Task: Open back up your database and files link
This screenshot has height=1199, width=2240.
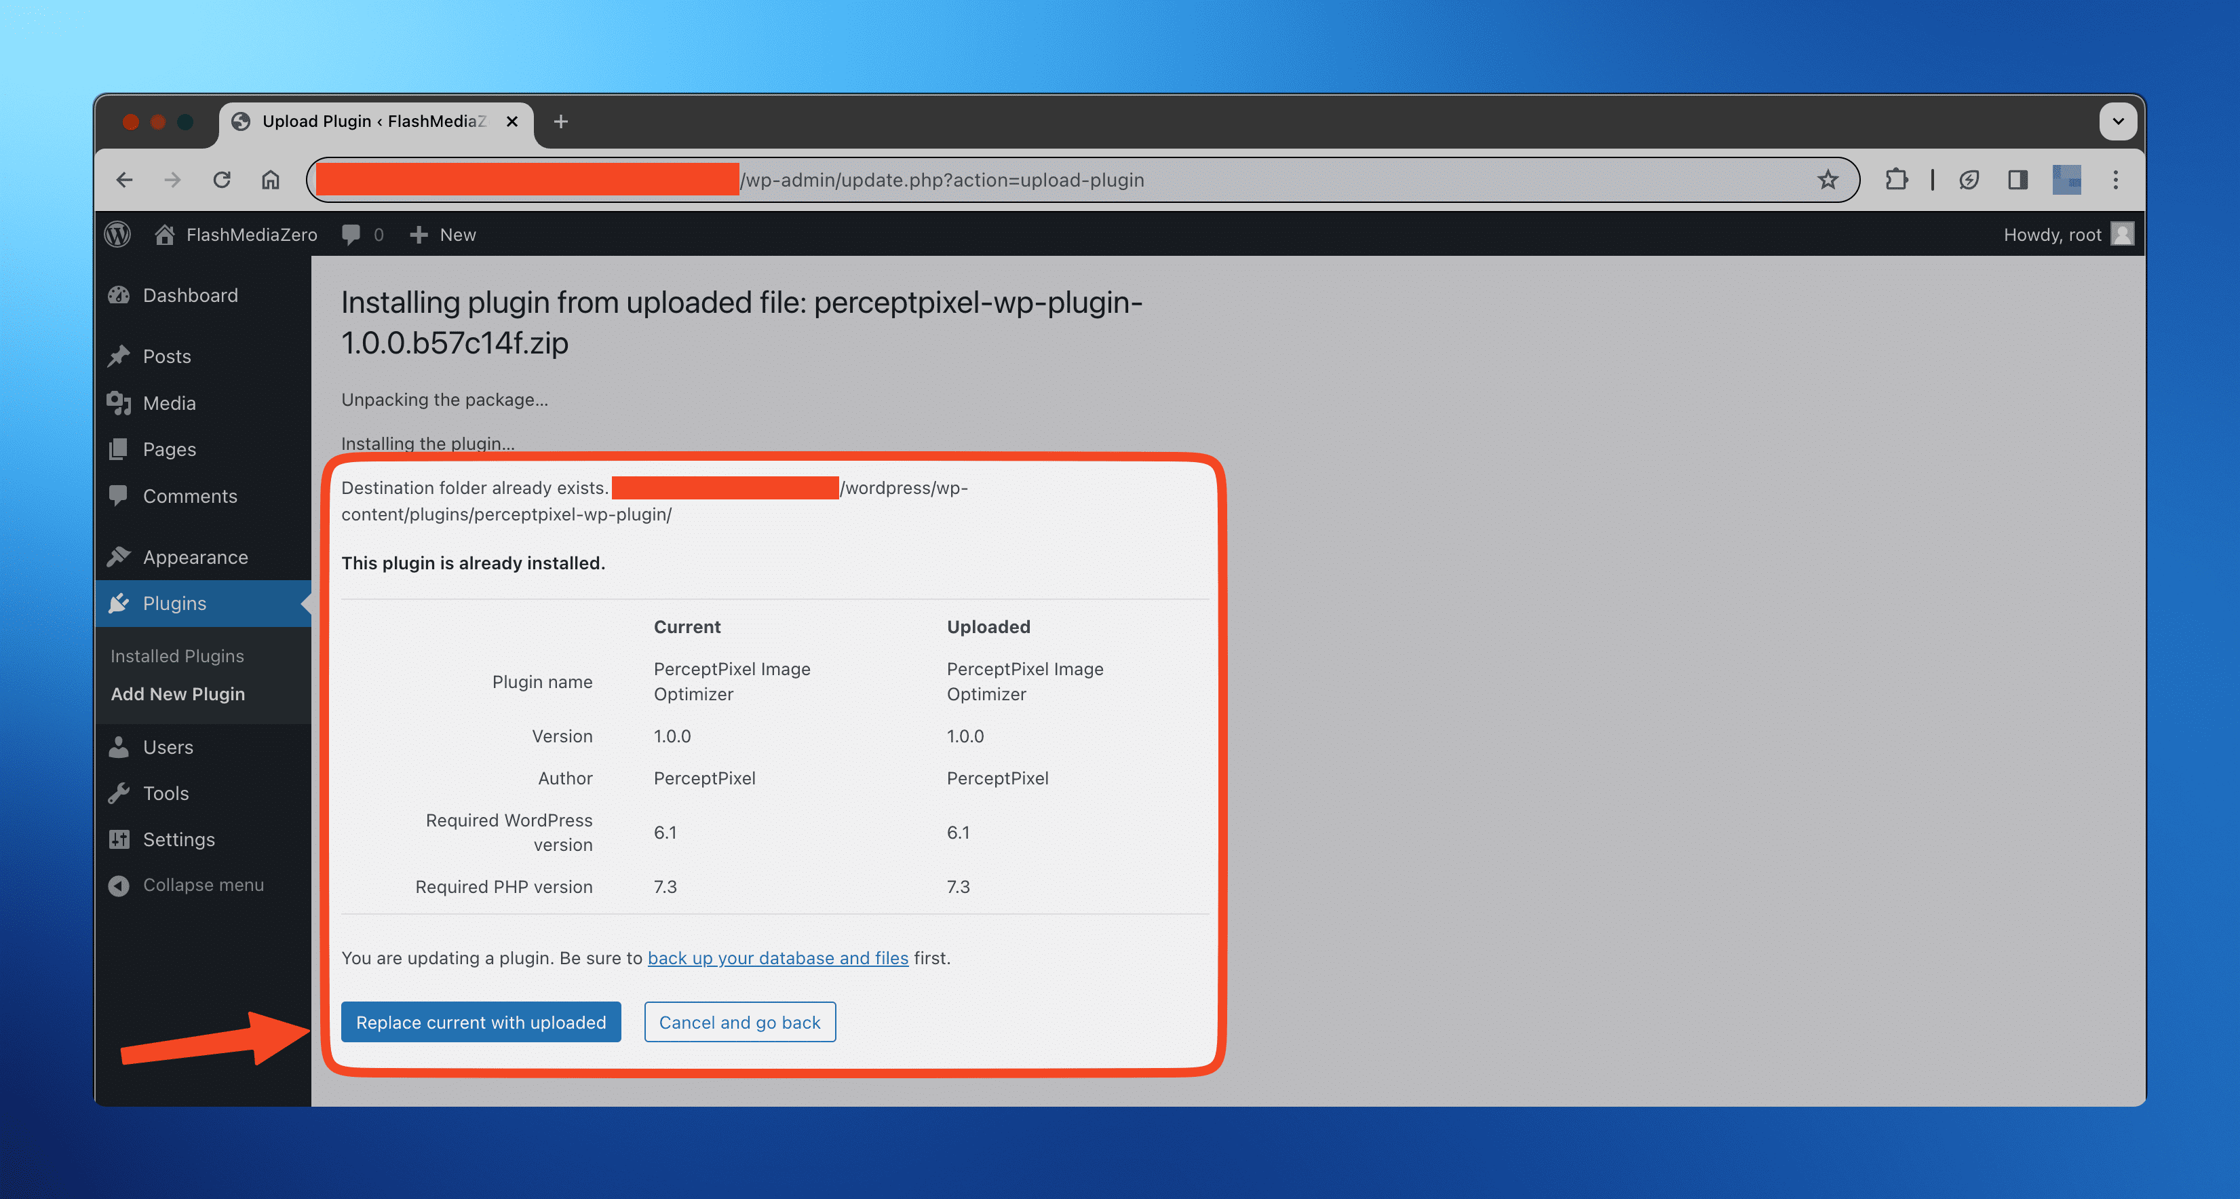Action: (777, 959)
